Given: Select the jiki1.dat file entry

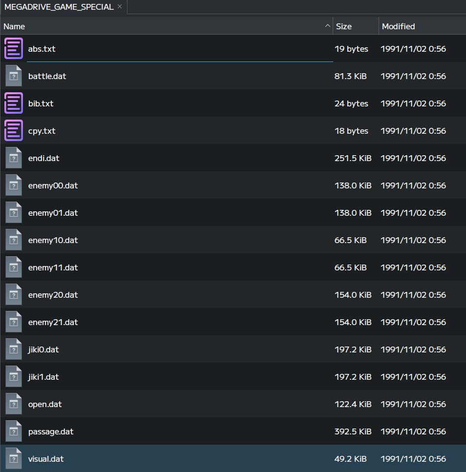Looking at the screenshot, I should click(x=233, y=377).
